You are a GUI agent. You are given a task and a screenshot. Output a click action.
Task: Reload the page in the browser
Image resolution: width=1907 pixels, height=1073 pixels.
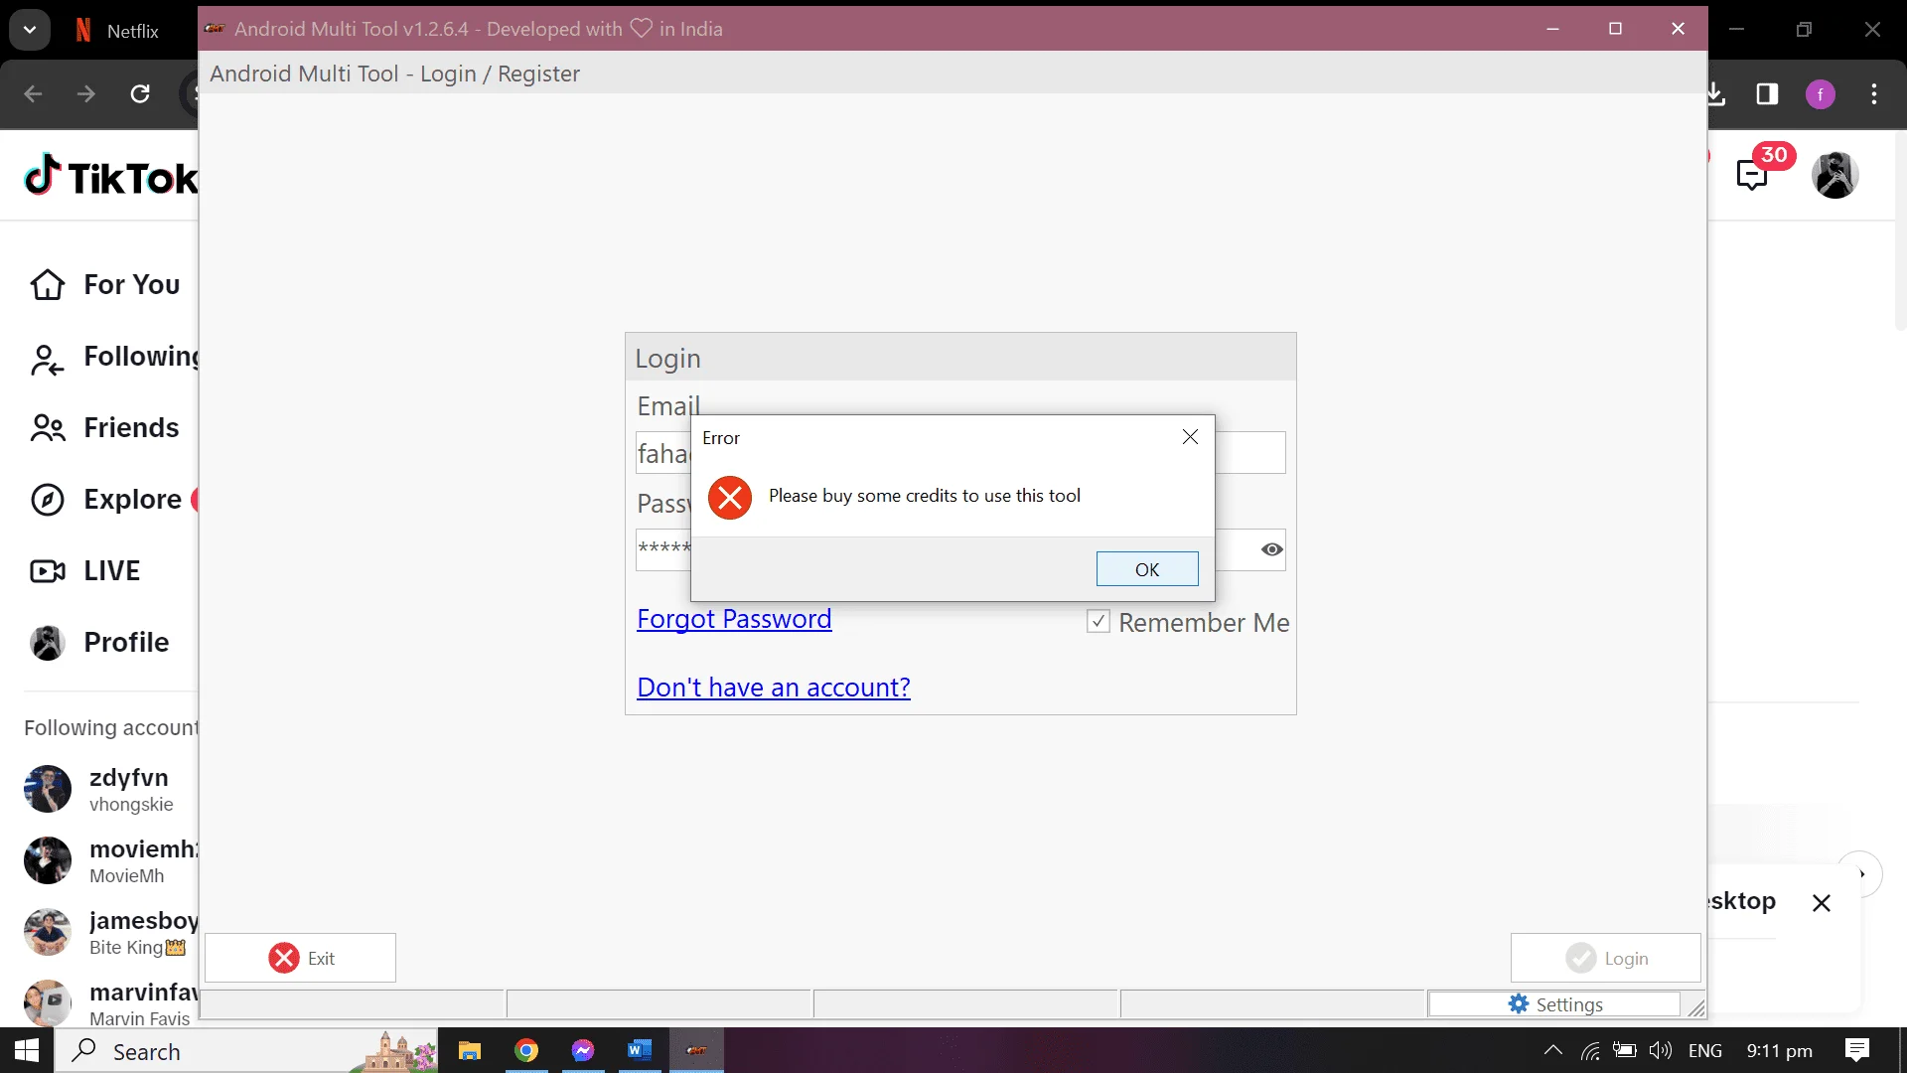click(140, 94)
